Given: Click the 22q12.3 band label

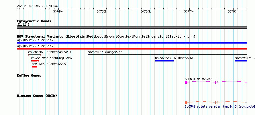Looking at the screenshot, I should [23, 25].
